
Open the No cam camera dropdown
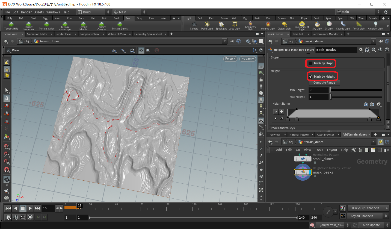click(x=248, y=58)
